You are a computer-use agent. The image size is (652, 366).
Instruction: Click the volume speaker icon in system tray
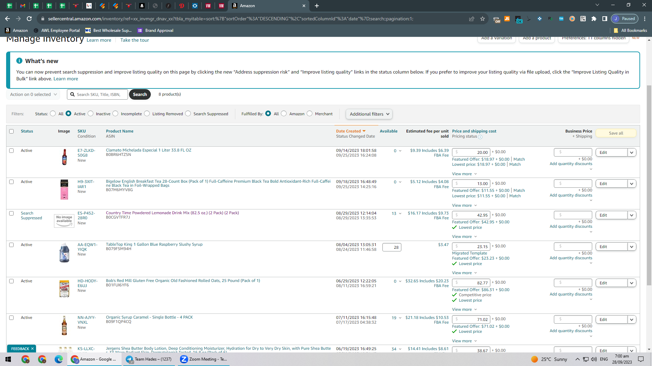pyautogui.click(x=594, y=359)
